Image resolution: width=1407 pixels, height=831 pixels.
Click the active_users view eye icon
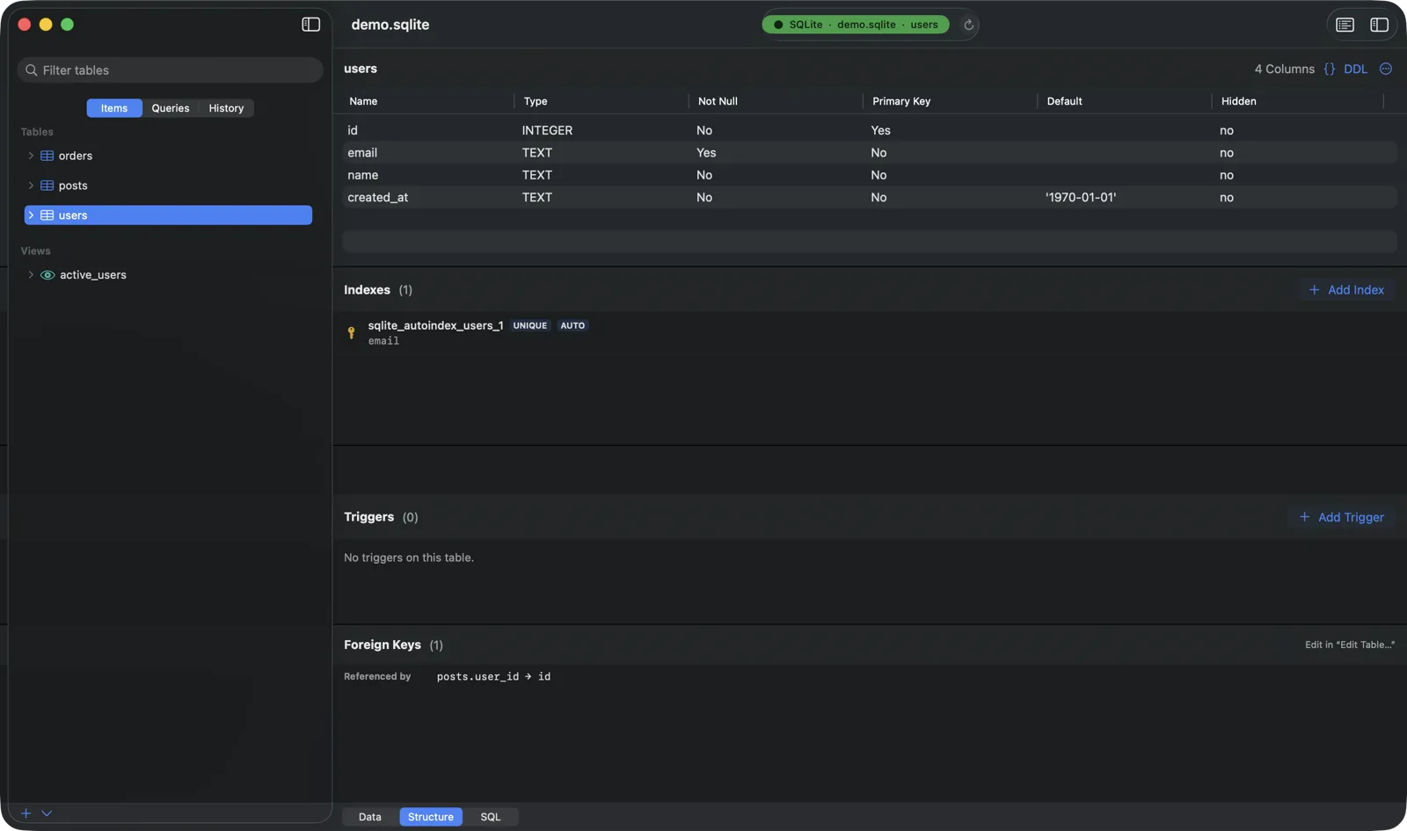coord(47,275)
